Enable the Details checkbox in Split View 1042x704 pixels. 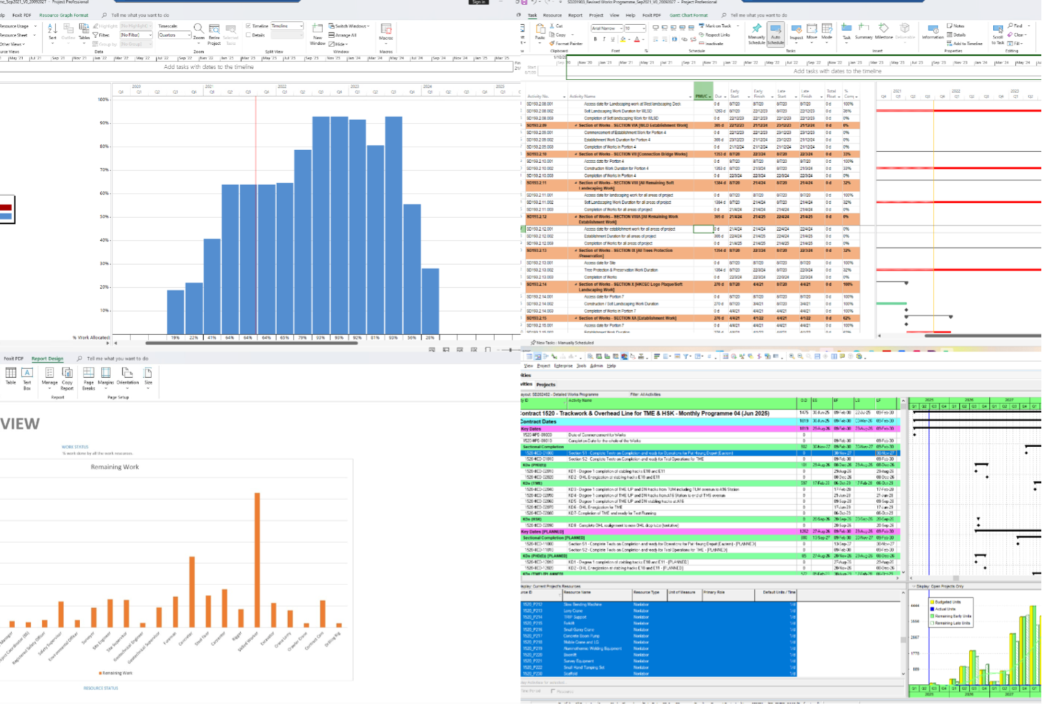point(249,35)
